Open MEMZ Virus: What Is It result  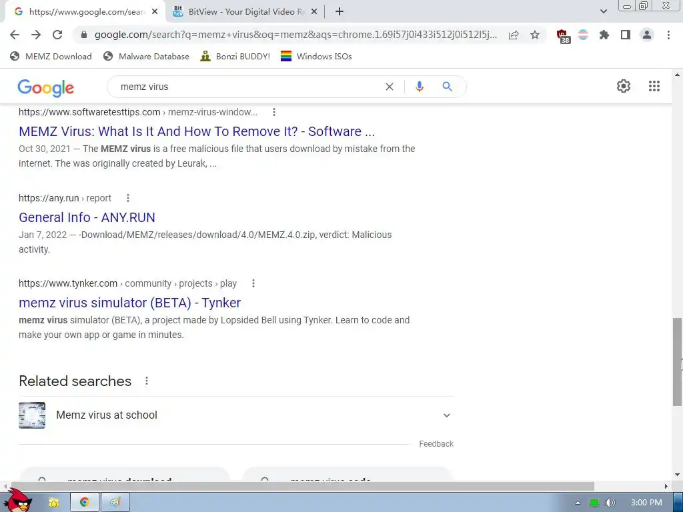[197, 131]
